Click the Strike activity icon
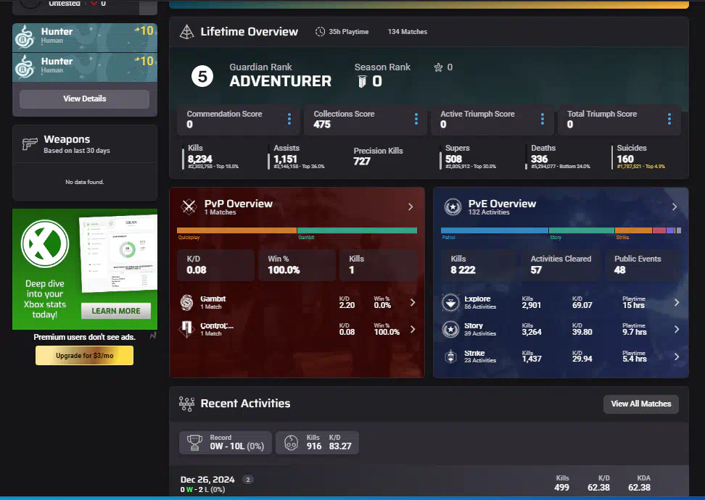The height and width of the screenshot is (500, 705). tap(451, 357)
